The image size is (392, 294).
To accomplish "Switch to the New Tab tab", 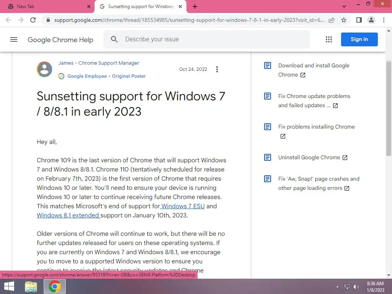I will pyautogui.click(x=47, y=7).
